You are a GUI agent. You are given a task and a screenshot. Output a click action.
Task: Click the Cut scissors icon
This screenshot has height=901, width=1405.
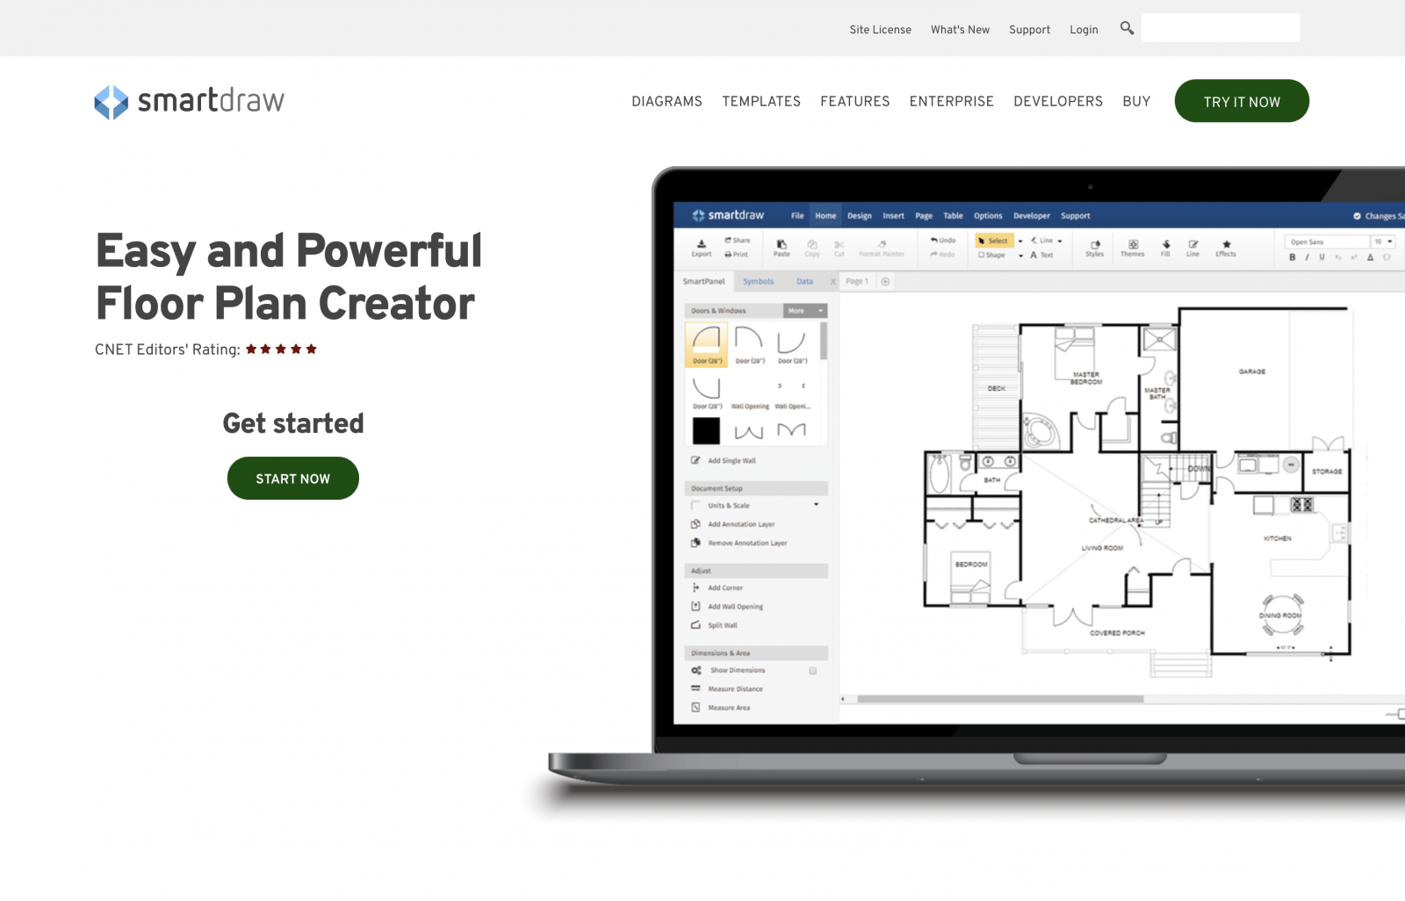coord(839,244)
